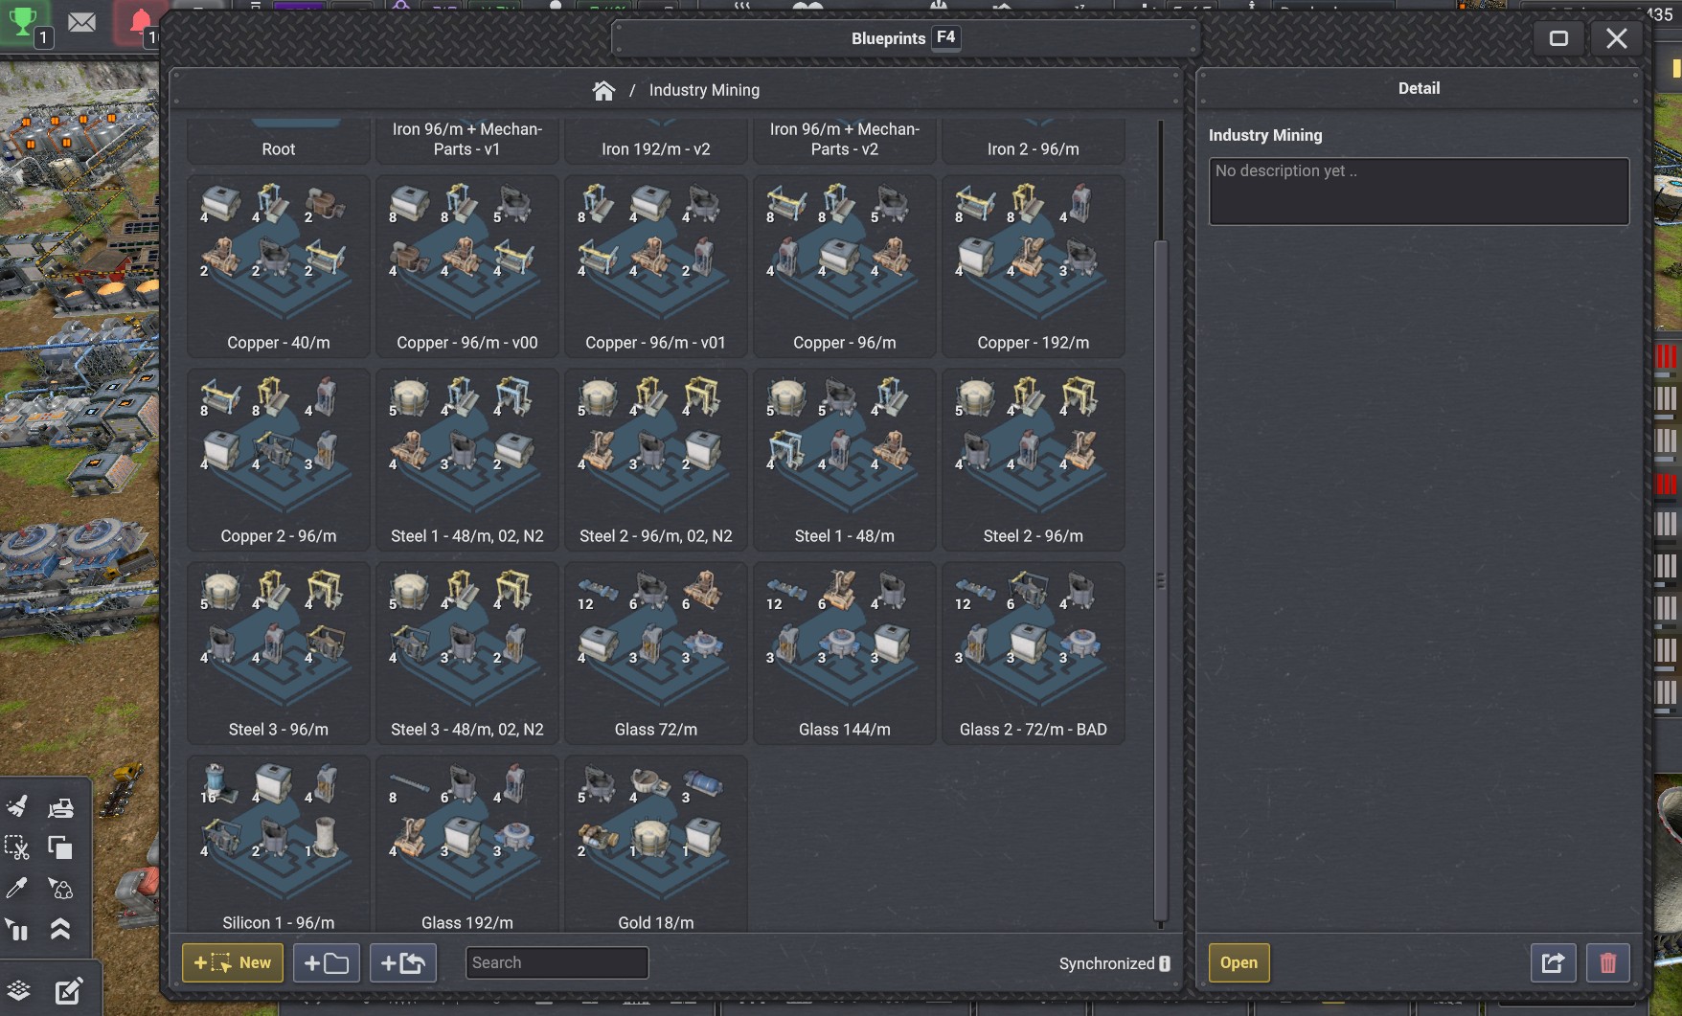Delete the selected item with trash icon
Viewport: 1682px width, 1016px height.
(x=1608, y=962)
